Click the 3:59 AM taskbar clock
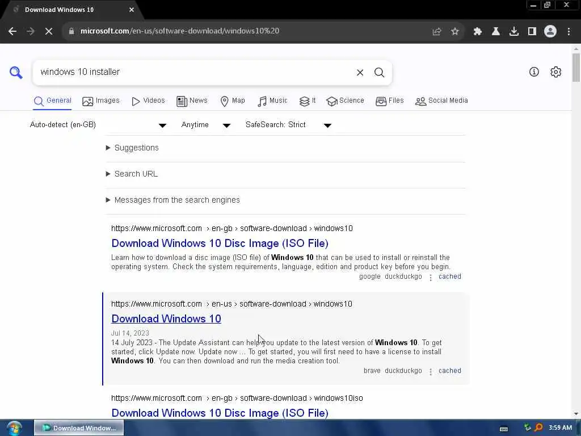 point(560,427)
